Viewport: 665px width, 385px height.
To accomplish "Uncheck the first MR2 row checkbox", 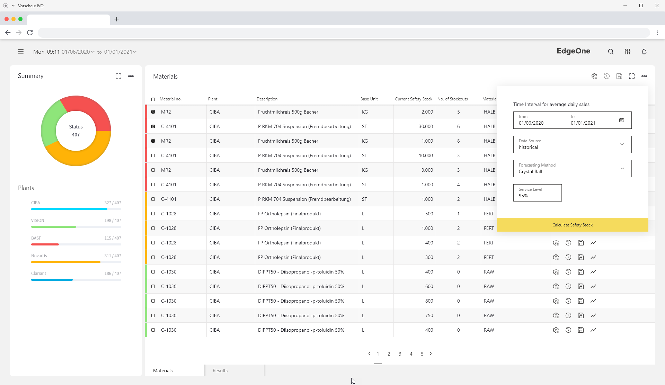I will pos(153,112).
